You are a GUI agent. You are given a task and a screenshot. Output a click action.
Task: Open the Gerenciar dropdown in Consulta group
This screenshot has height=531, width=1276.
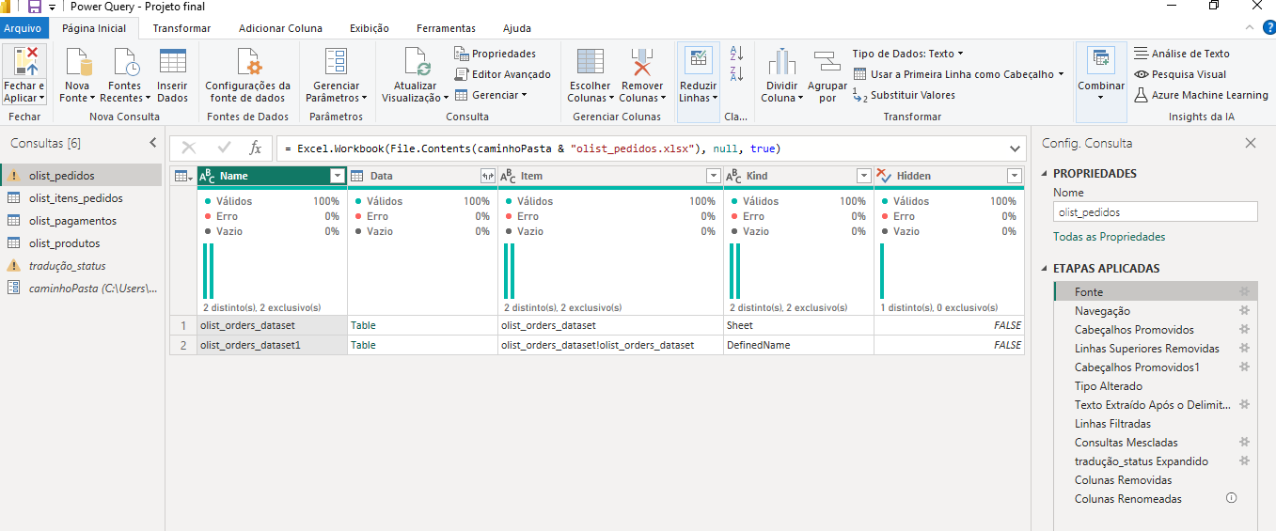491,95
